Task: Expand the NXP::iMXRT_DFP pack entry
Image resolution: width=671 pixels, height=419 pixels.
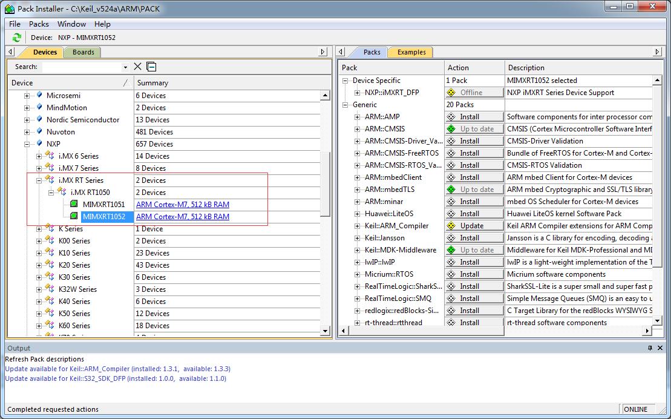Action: coord(357,93)
